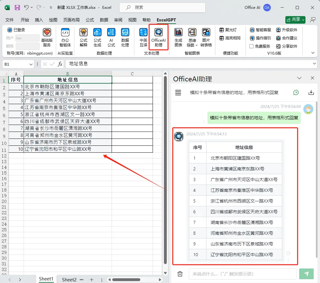
Task: Switch to the 公式 tab
Action: click(x=90, y=20)
